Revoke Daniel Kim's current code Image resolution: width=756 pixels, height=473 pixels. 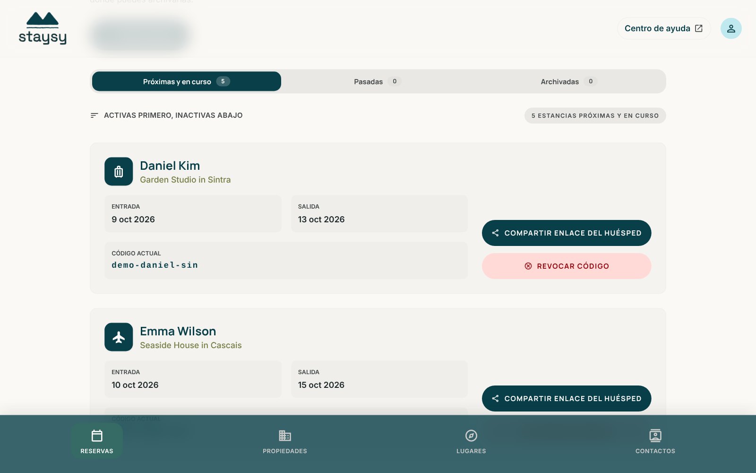pyautogui.click(x=567, y=266)
